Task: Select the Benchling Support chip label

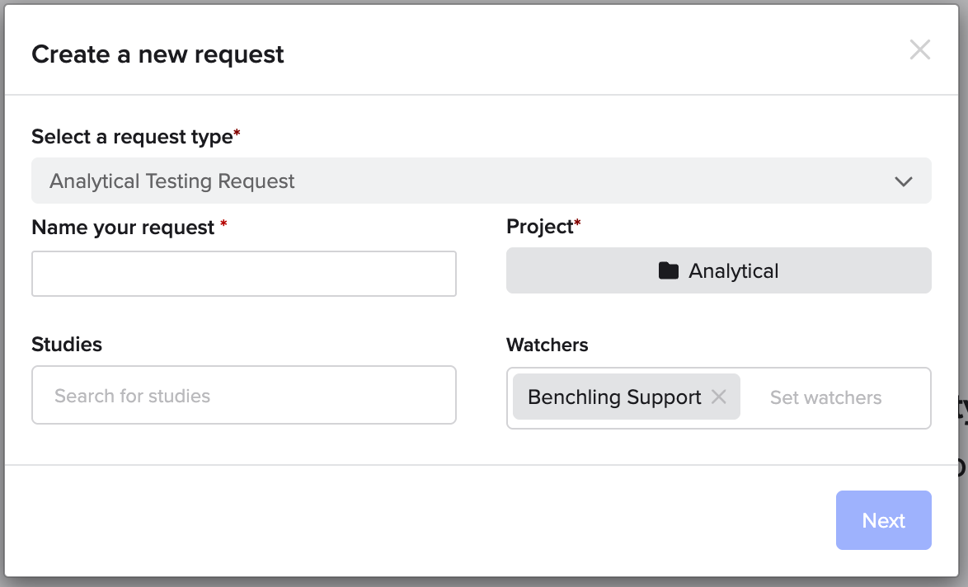Action: (613, 397)
